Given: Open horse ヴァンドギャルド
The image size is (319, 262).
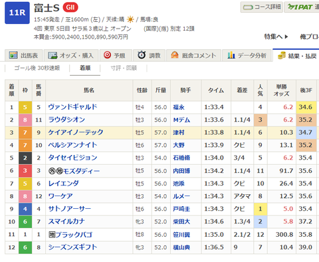Looking at the screenshot, I should [72, 107].
